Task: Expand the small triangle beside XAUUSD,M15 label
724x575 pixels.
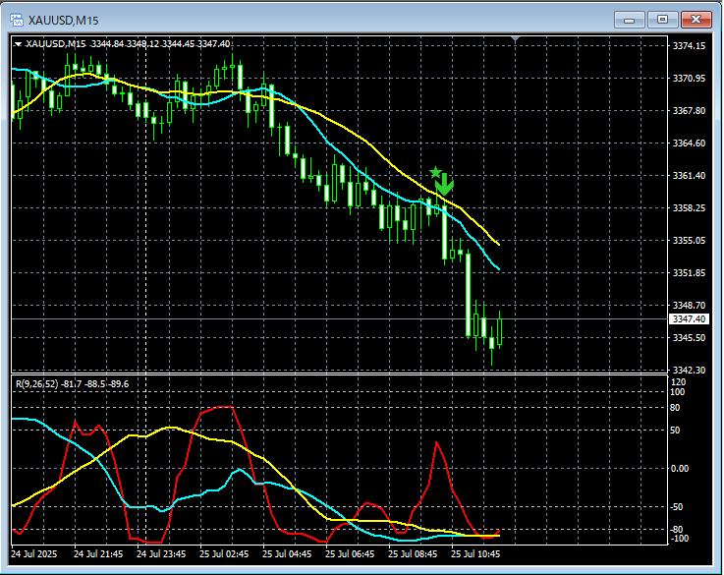Action: click(18, 44)
